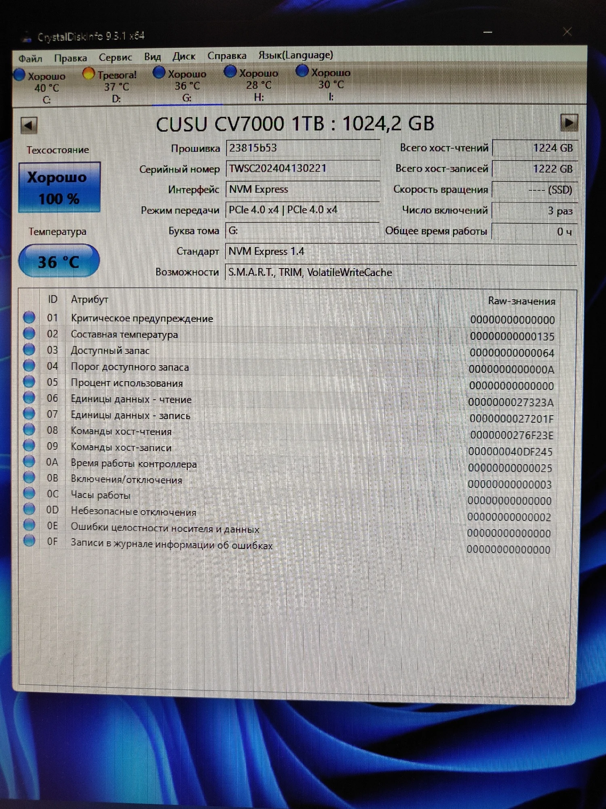Click total power-on hours value 0 ч
Viewport: 606px width, 809px height.
point(534,232)
